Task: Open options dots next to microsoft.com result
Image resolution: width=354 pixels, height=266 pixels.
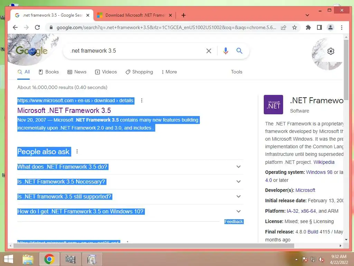Action: click(141, 100)
